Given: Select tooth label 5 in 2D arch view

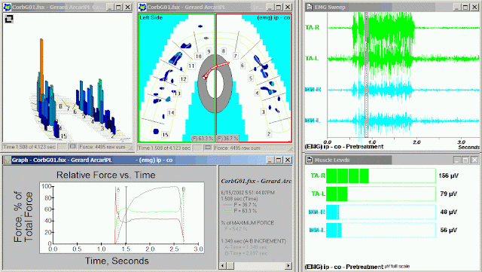Looking at the screenshot, I should (251, 78).
